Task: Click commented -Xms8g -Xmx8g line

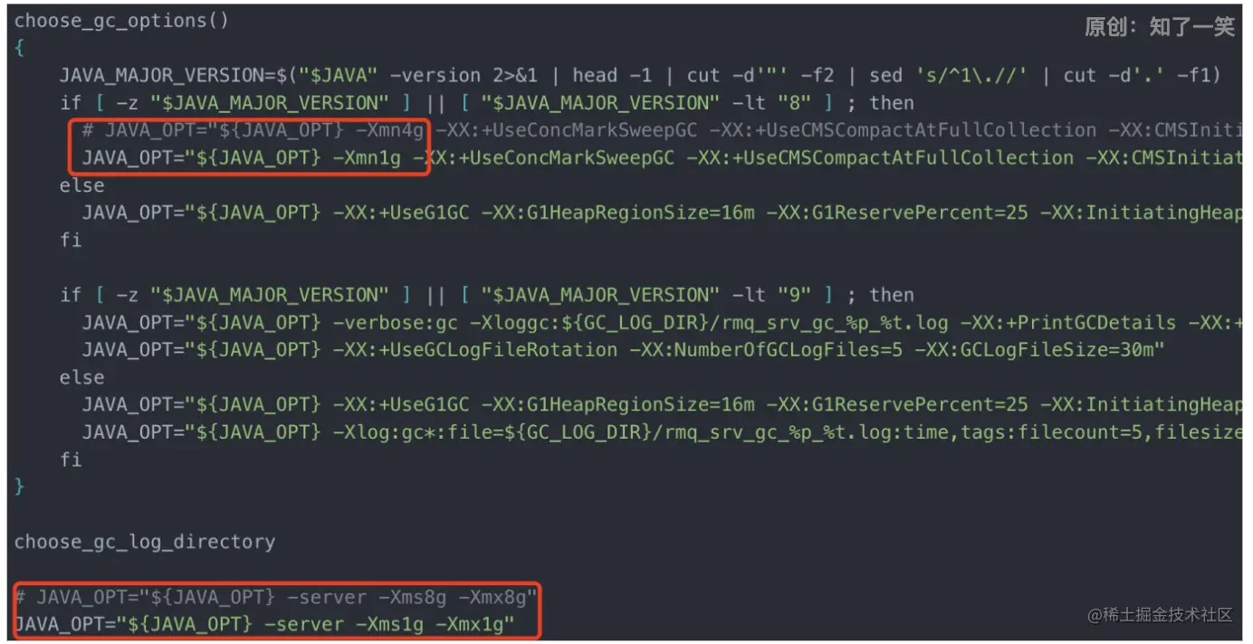Action: pyautogui.click(x=276, y=597)
